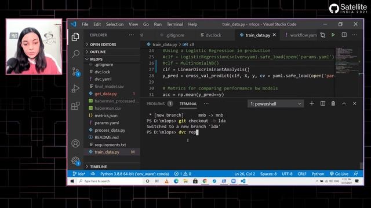The width and height of the screenshot is (371, 208).
Task: Open the Terminal menu
Action: 175,24
